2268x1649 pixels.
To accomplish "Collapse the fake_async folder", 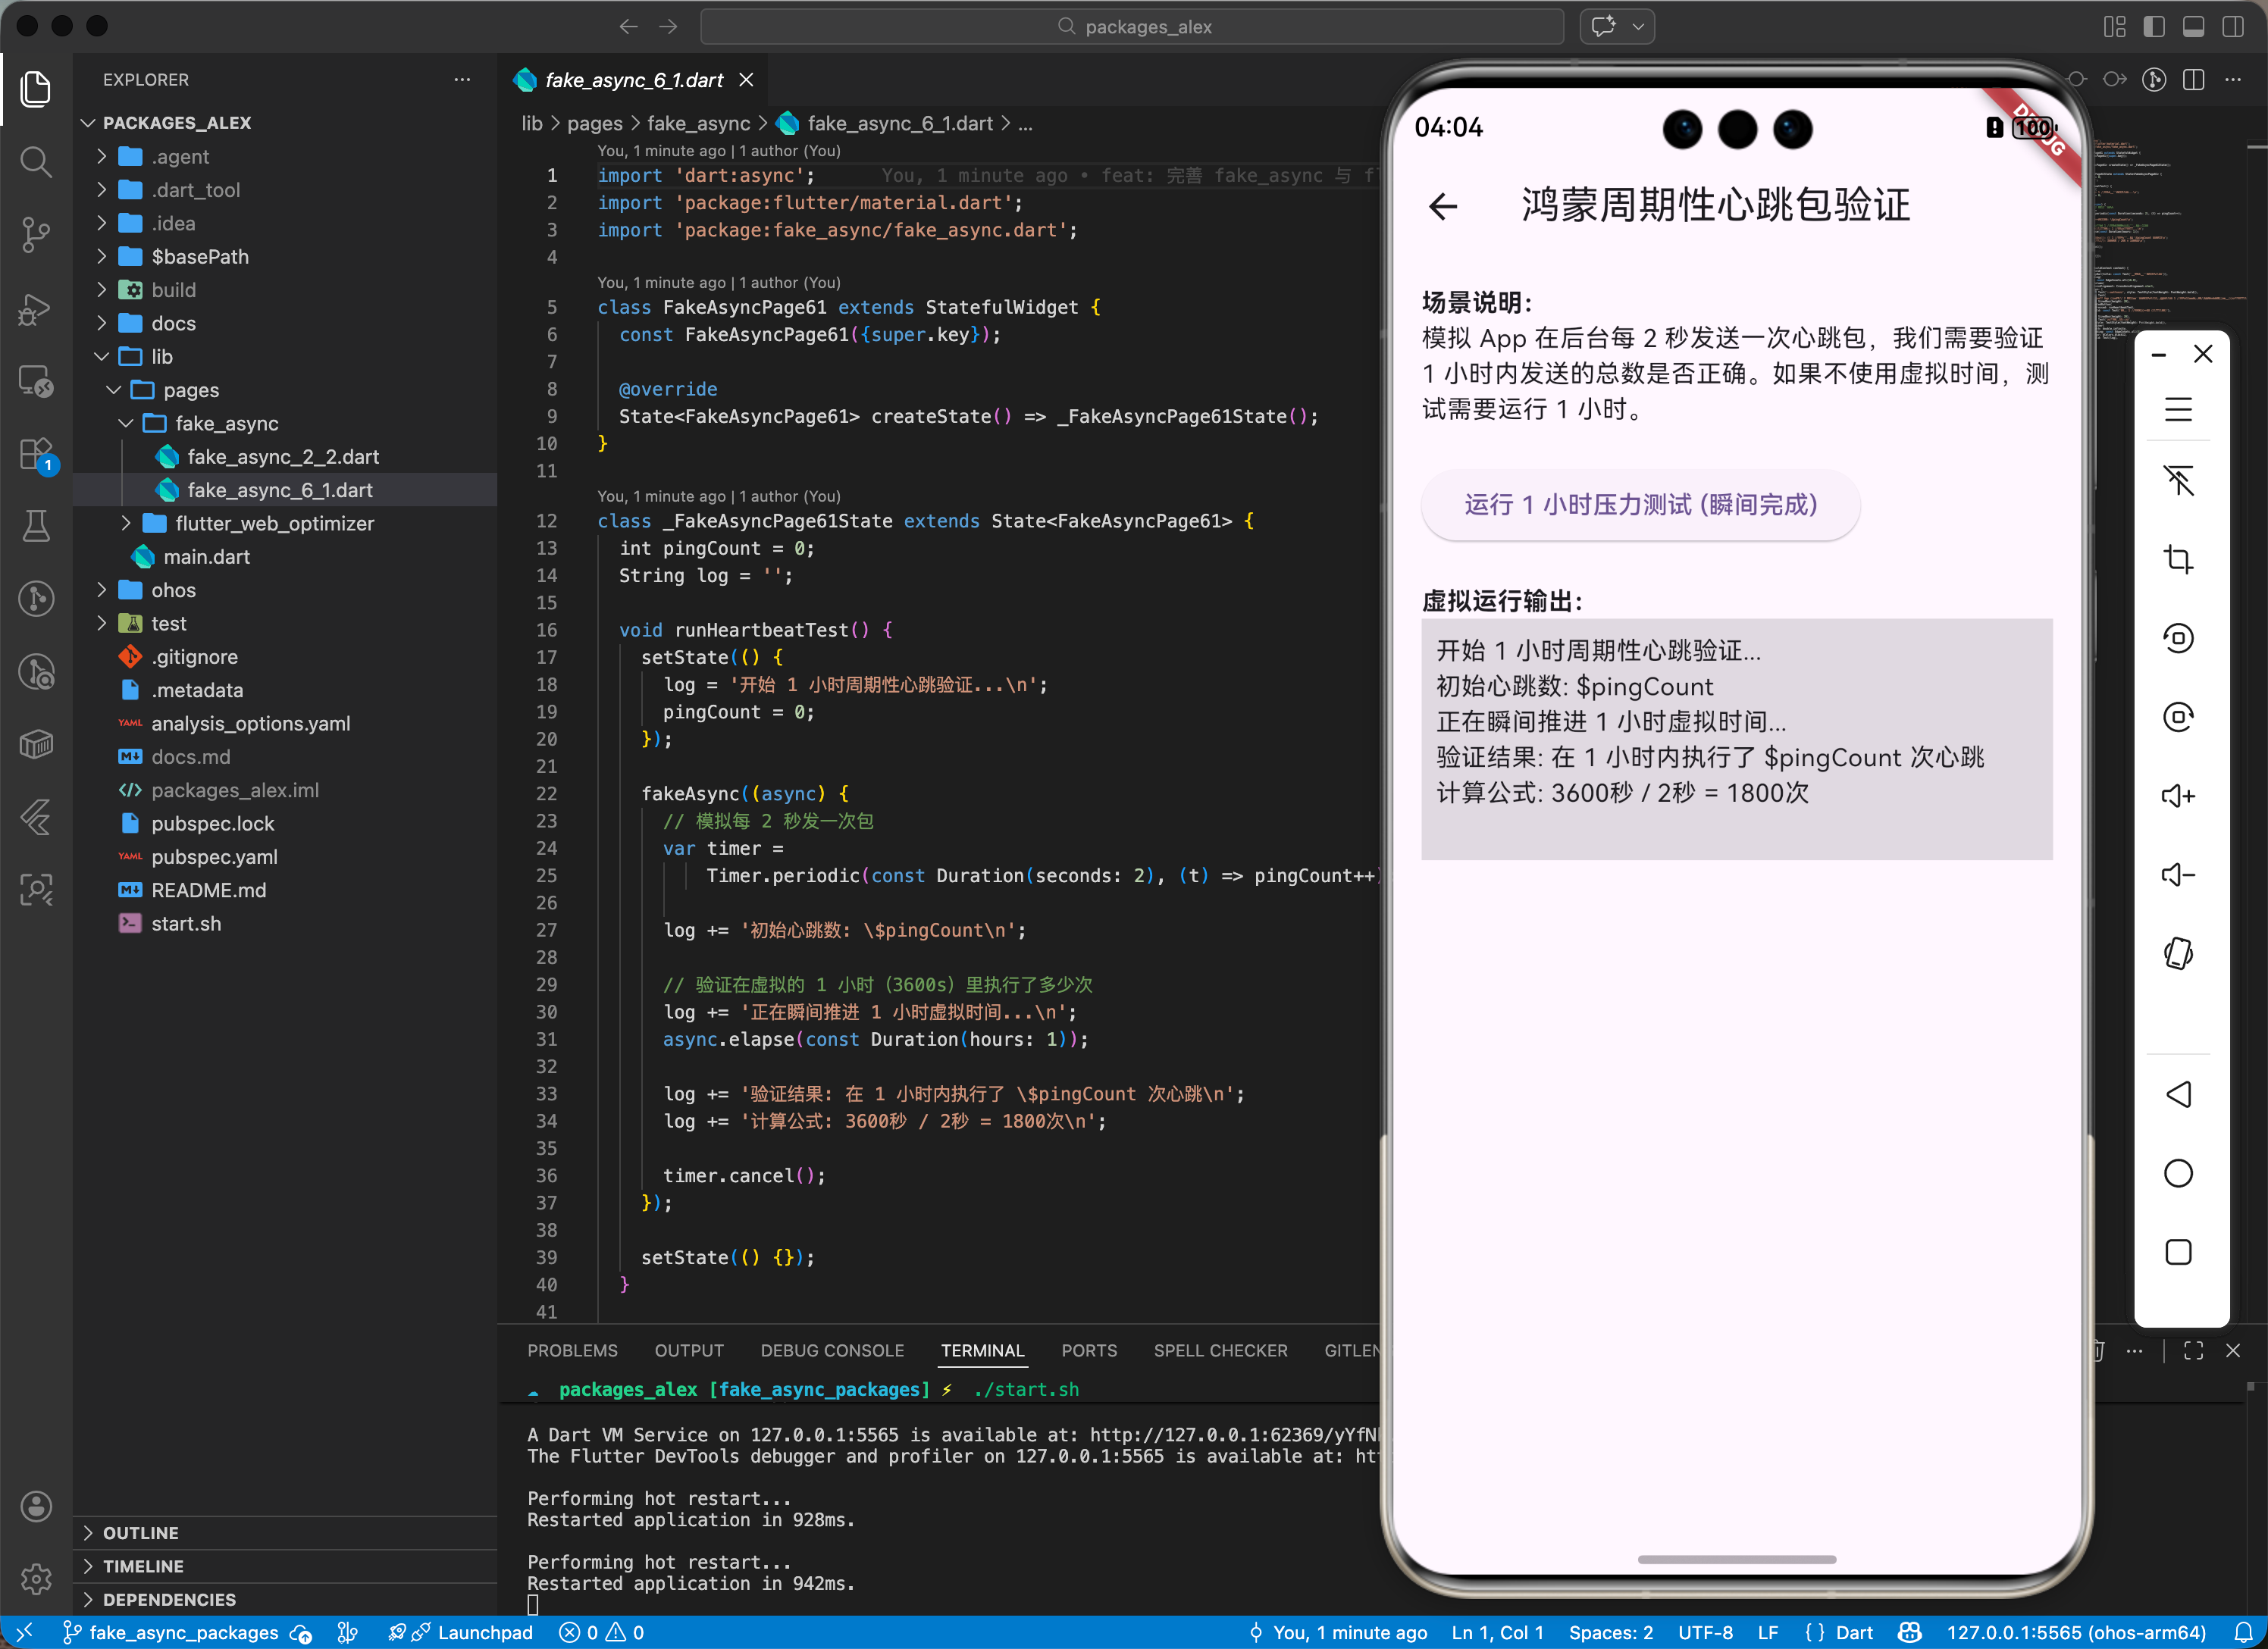I will click(x=226, y=423).
